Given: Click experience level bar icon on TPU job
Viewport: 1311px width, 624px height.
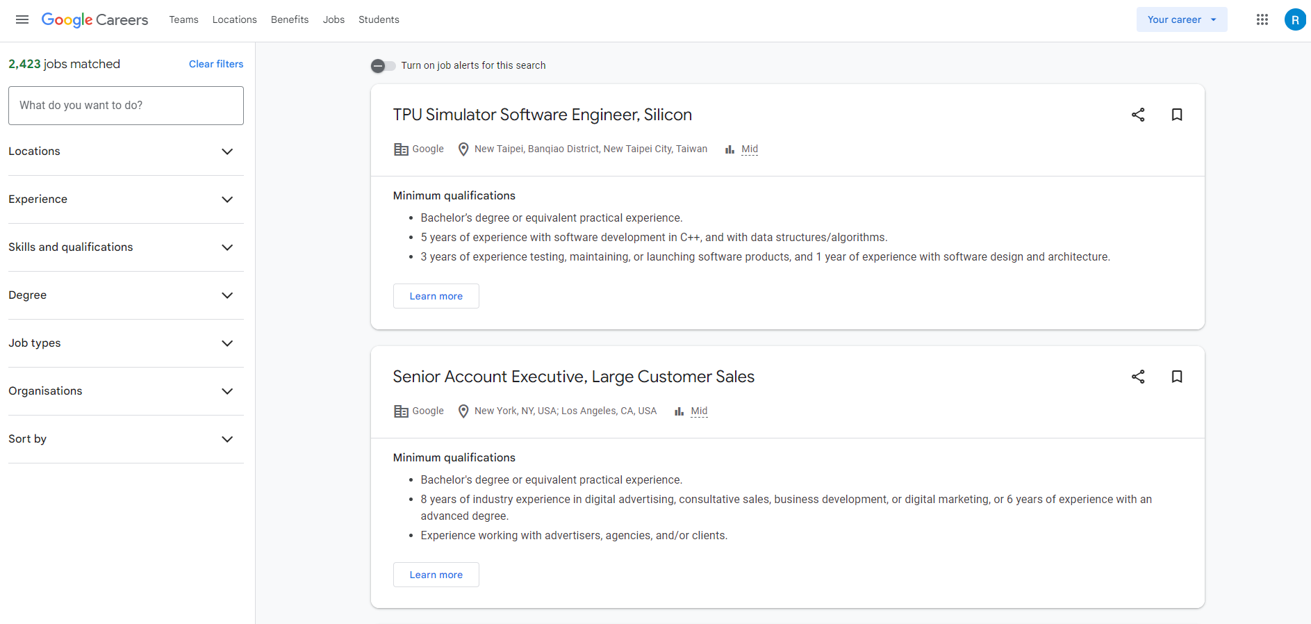Looking at the screenshot, I should point(729,149).
